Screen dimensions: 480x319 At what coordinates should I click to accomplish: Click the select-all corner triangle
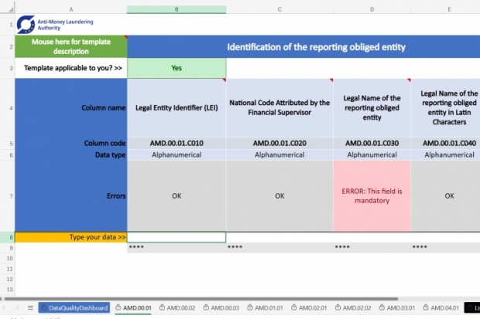coord(11,10)
